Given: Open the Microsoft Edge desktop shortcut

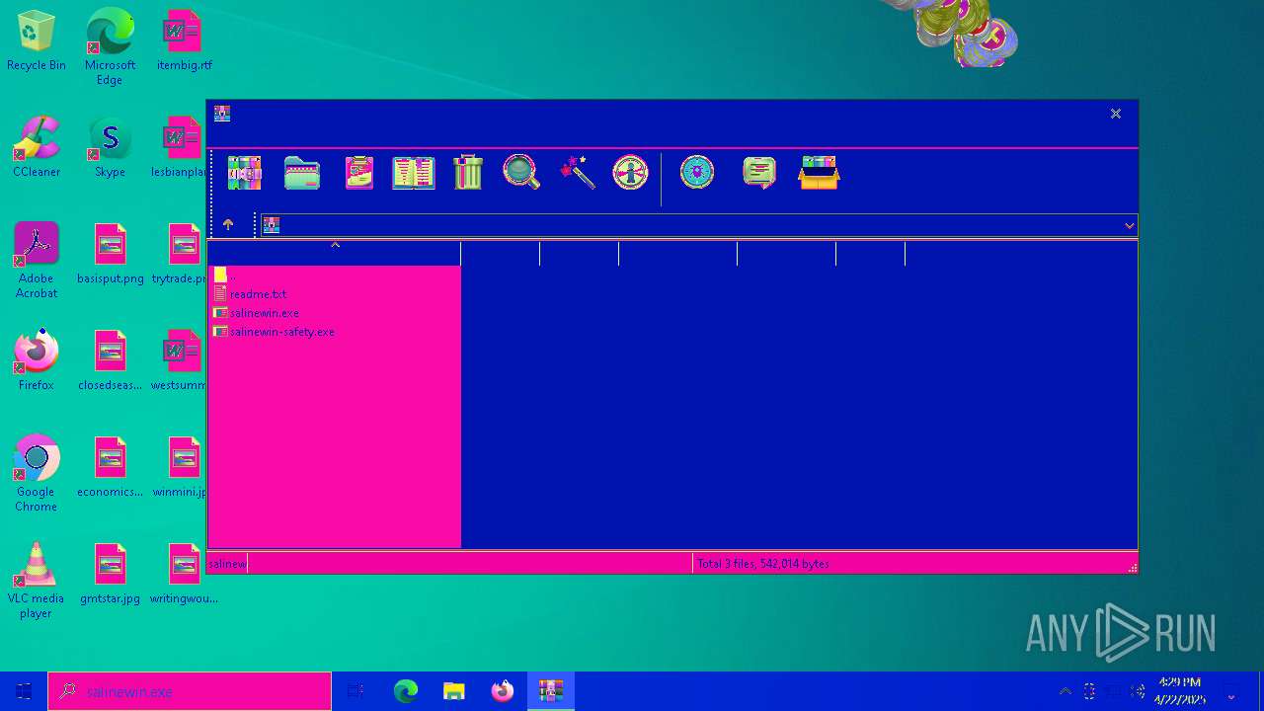Looking at the screenshot, I should click(x=110, y=46).
